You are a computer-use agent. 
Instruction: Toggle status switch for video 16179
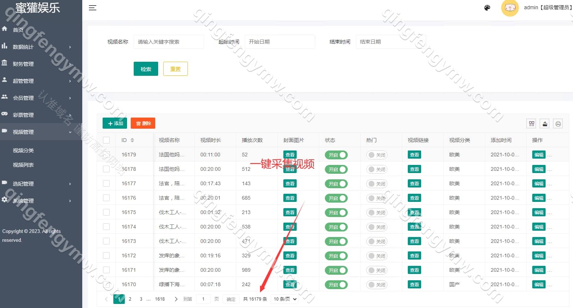click(336, 155)
